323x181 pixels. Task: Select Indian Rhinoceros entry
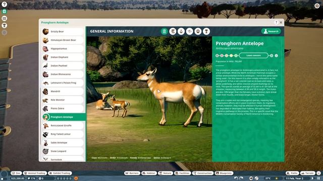tap(63, 74)
